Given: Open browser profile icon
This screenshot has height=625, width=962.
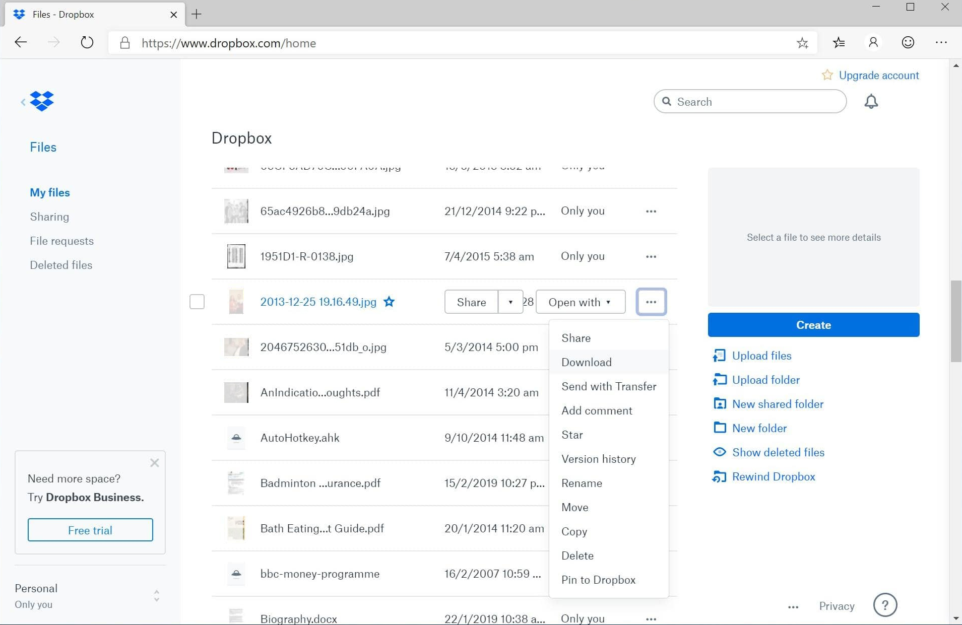Looking at the screenshot, I should 873,43.
